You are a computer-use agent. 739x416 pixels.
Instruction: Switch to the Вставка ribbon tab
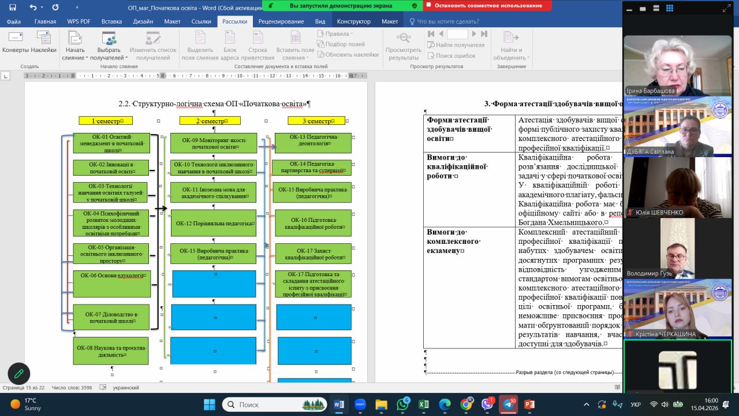pos(111,21)
